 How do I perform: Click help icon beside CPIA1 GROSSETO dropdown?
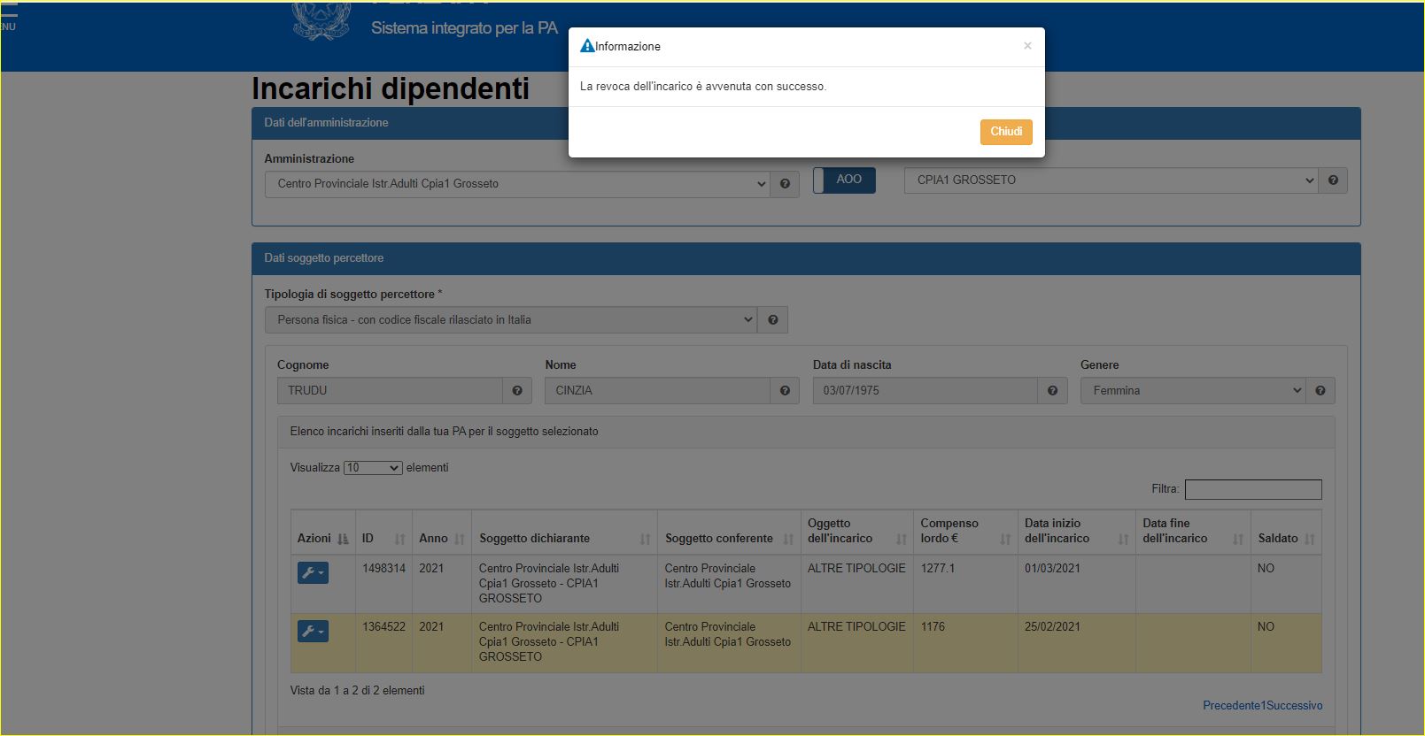pos(1333,180)
